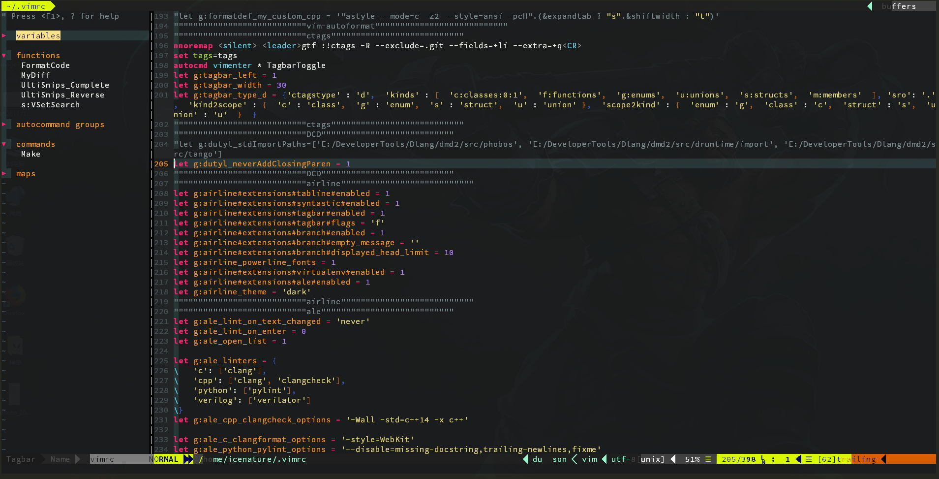Click the 51% scroll position indicator
939x479 pixels.
click(x=693, y=459)
